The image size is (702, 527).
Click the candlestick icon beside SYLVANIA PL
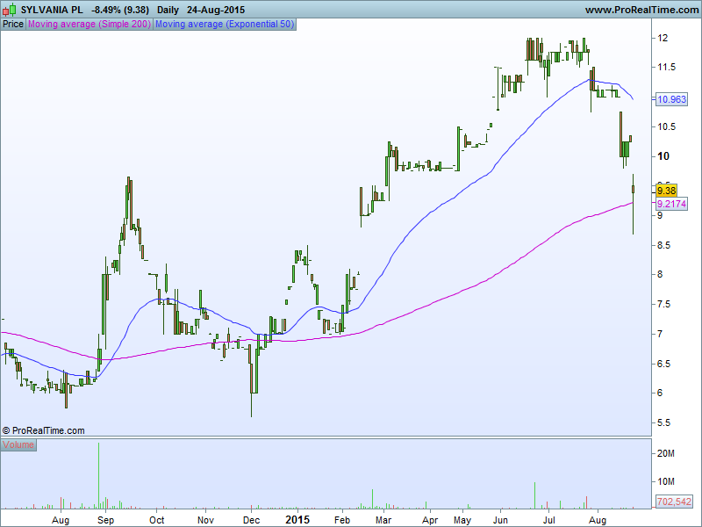tap(10, 9)
